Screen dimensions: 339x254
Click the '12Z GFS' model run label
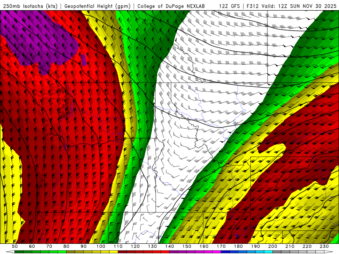[x=229, y=6]
